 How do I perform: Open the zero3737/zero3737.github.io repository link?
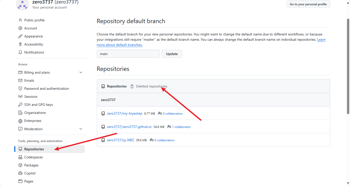point(129,127)
